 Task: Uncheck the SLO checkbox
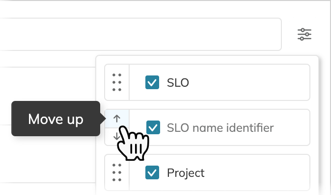152,82
